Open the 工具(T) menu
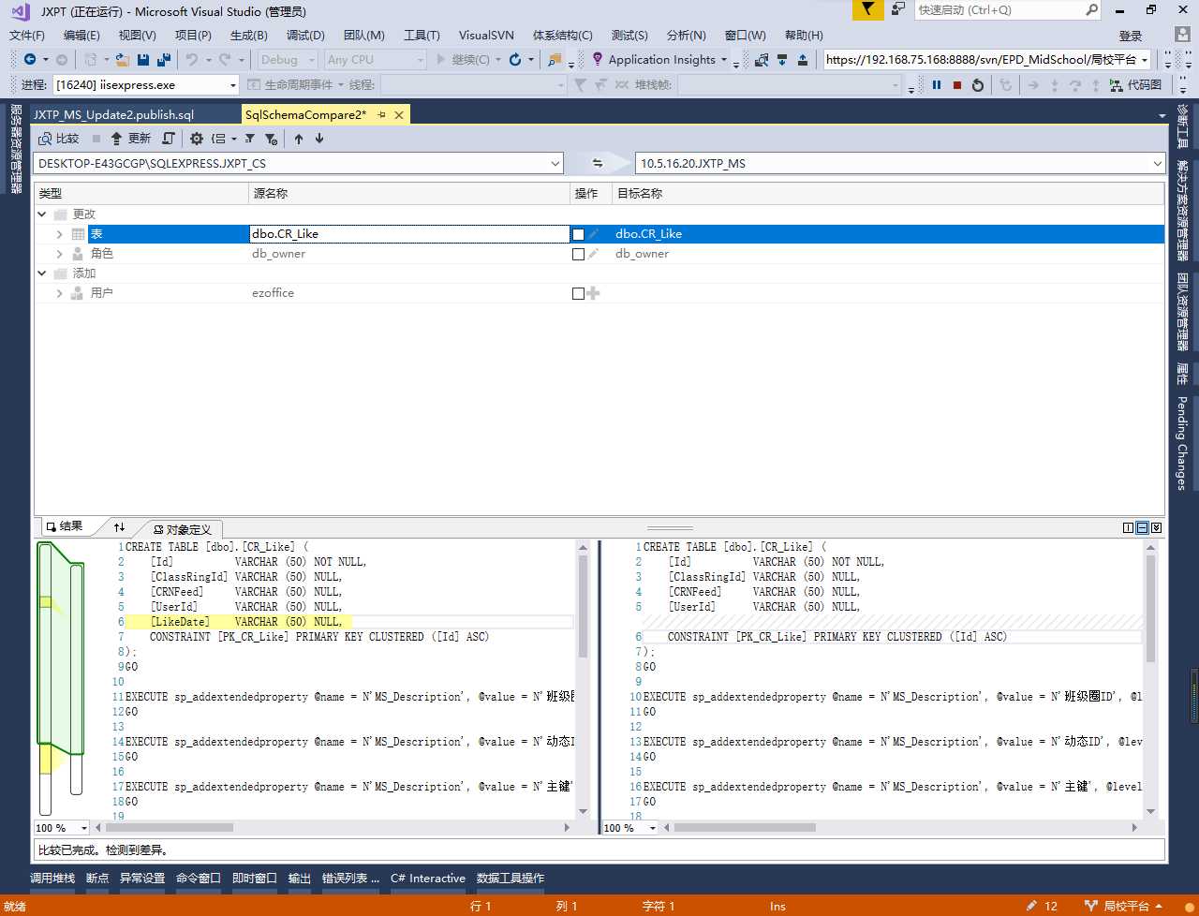 (422, 35)
